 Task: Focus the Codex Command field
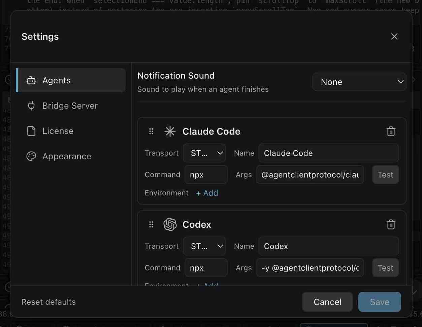pyautogui.click(x=206, y=268)
